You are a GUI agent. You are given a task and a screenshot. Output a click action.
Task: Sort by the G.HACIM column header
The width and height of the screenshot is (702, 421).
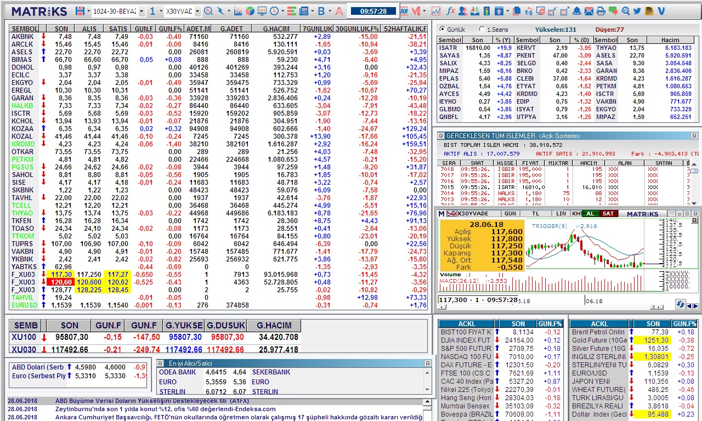(x=276, y=29)
